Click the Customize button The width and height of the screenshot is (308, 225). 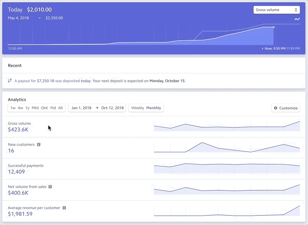click(x=285, y=108)
